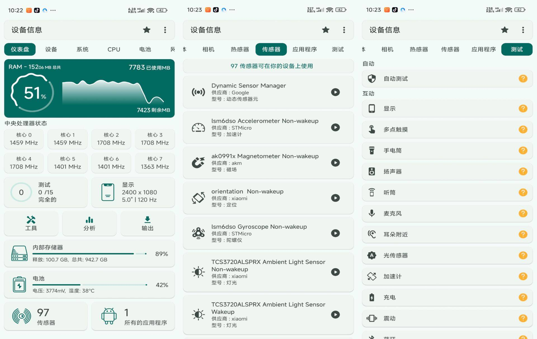Select the 热感器 (thermal) tab in the middle screen

point(240,49)
